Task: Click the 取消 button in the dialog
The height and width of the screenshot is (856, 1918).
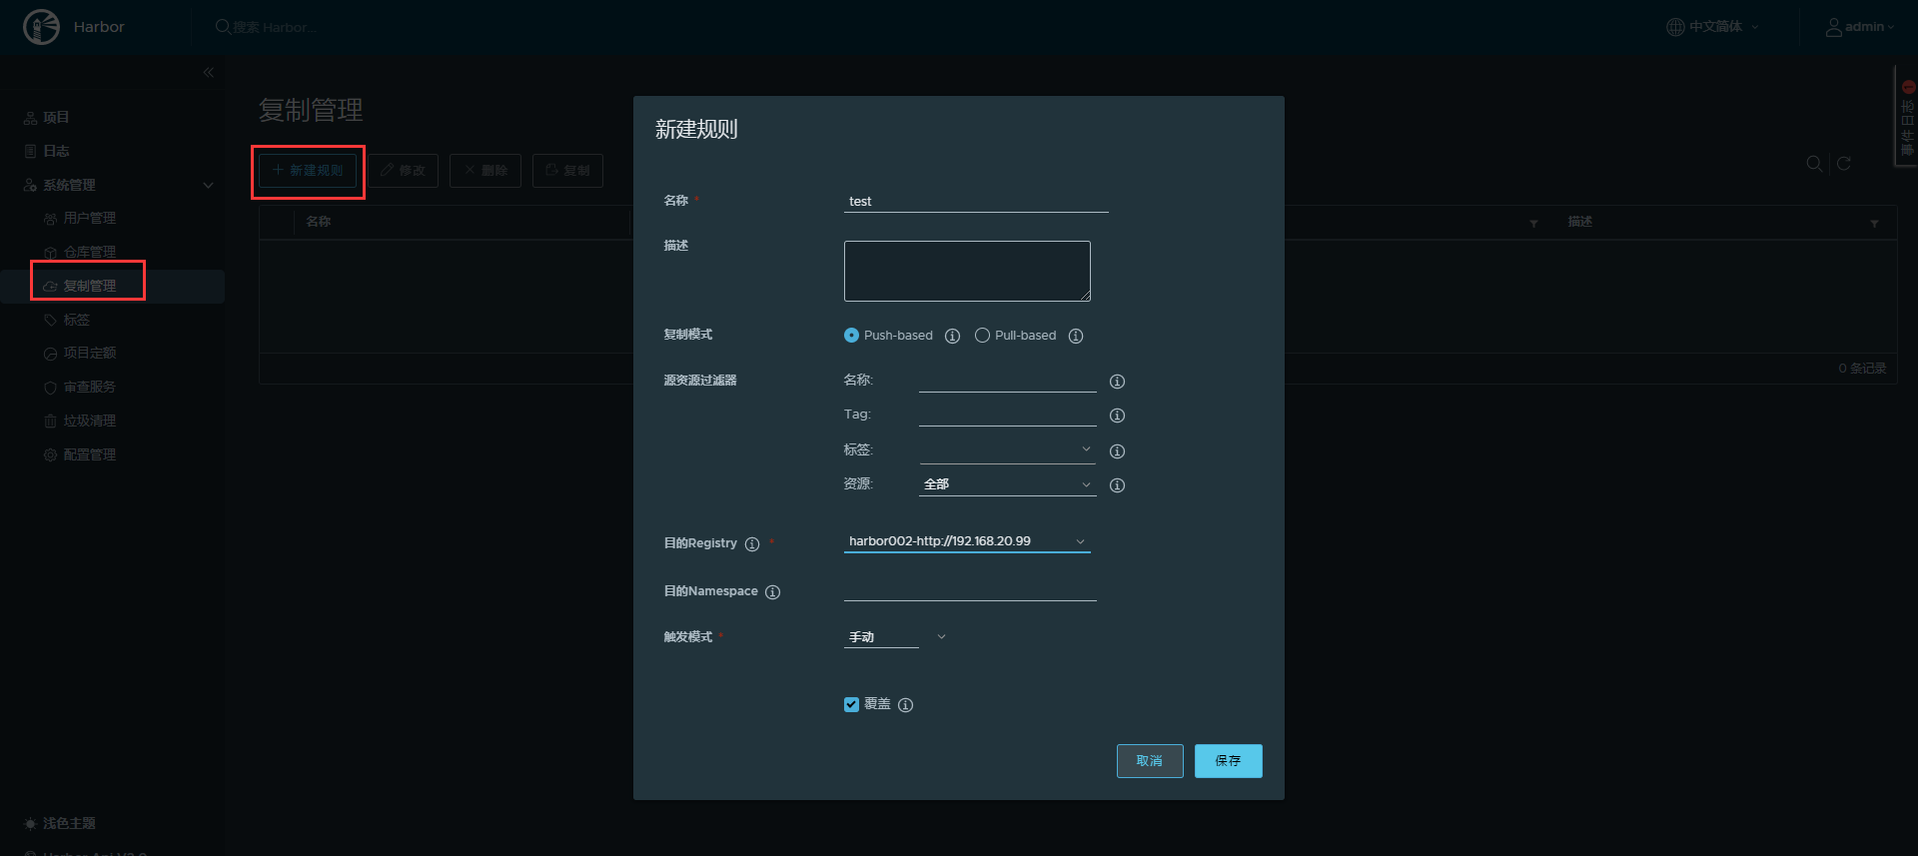Action: pos(1150,761)
